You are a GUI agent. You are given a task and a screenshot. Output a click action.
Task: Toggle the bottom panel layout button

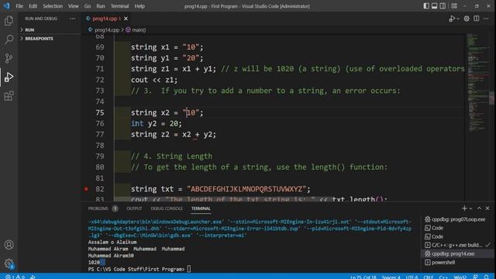tap(435, 6)
